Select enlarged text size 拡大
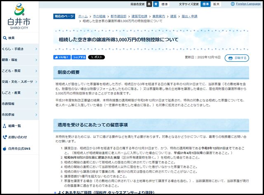The height and width of the screenshot is (195, 264). tap(216, 4)
